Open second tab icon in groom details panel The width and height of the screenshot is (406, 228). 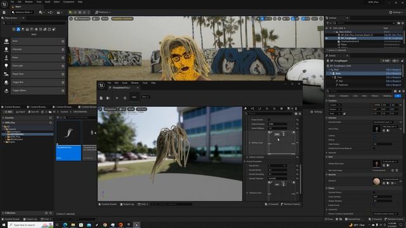tap(252, 108)
